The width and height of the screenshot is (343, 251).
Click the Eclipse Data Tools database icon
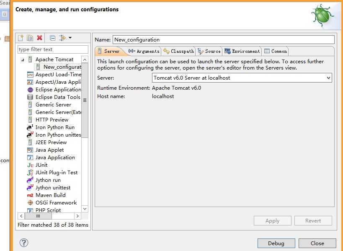point(30,97)
